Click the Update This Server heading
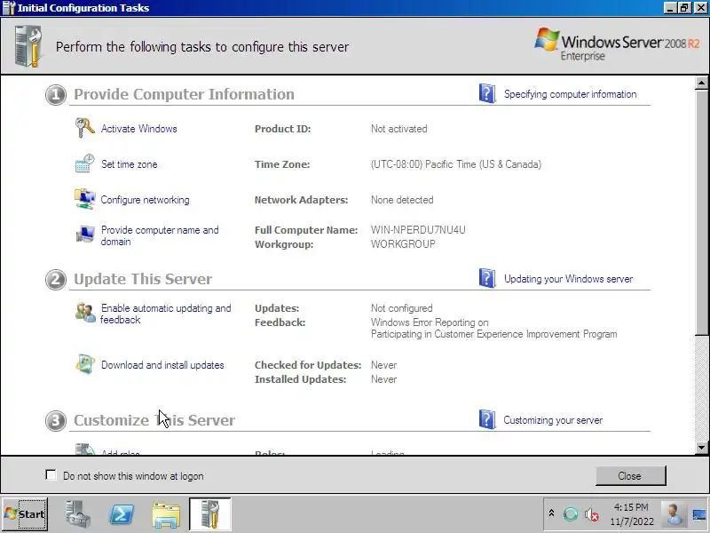 pyautogui.click(x=143, y=279)
